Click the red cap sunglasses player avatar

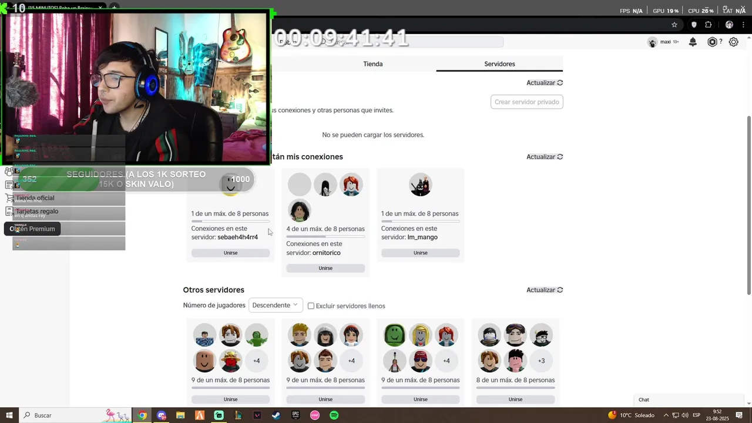coord(421,361)
